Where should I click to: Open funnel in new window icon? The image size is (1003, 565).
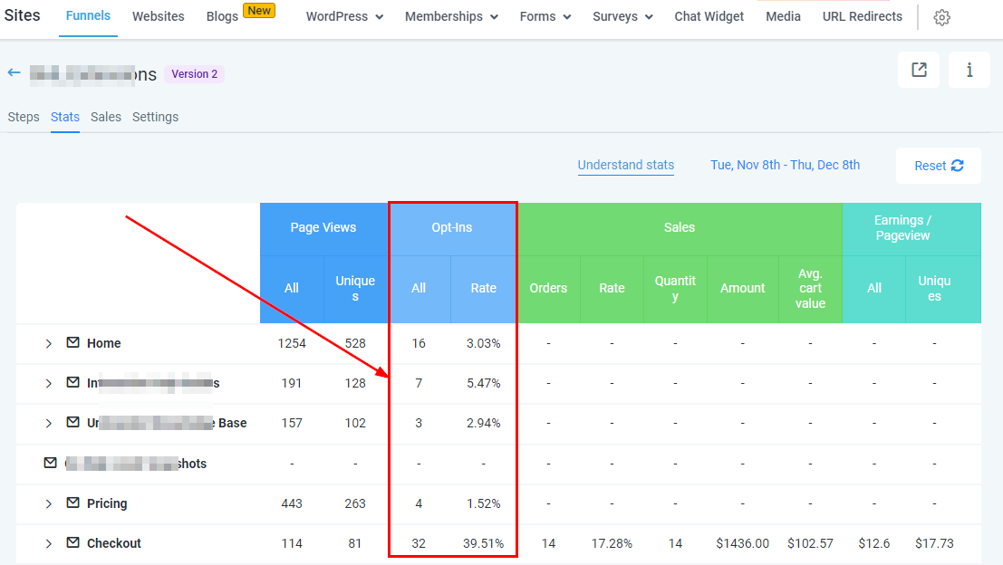[919, 70]
